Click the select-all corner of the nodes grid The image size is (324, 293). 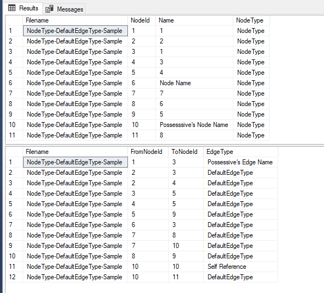point(14,20)
